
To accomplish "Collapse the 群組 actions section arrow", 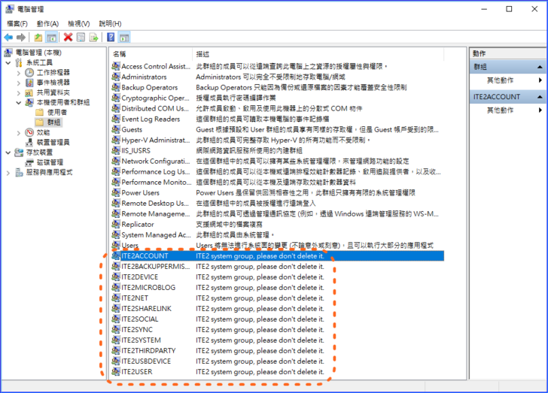I will (540, 67).
